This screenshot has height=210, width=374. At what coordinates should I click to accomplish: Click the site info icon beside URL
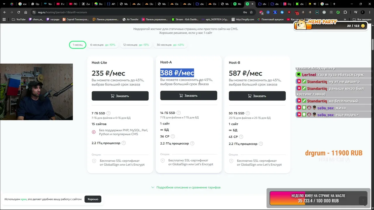pyautogui.click(x=34, y=12)
